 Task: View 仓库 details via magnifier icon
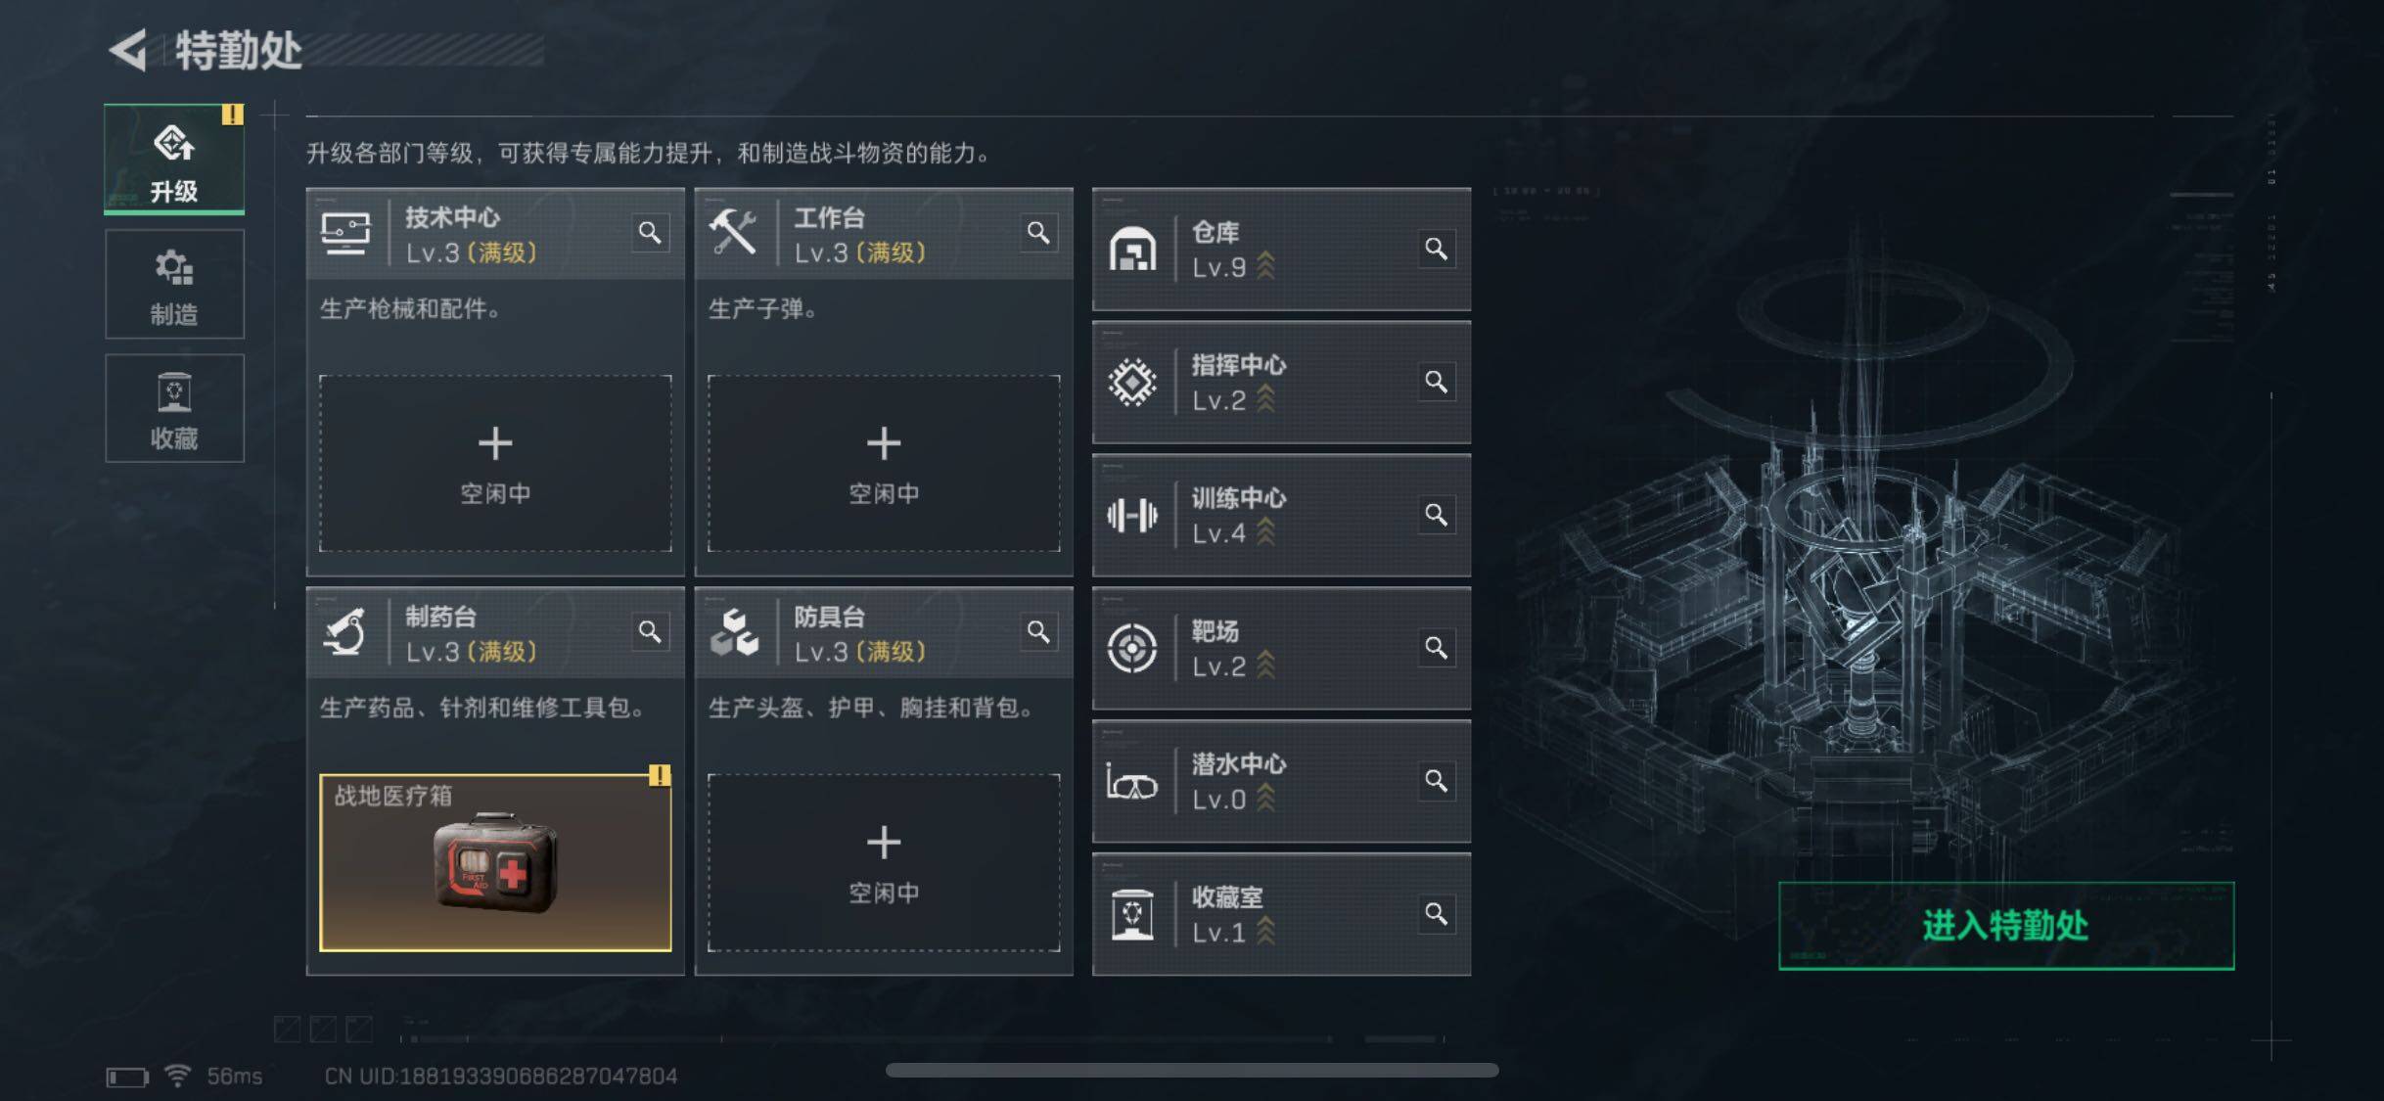[1436, 249]
